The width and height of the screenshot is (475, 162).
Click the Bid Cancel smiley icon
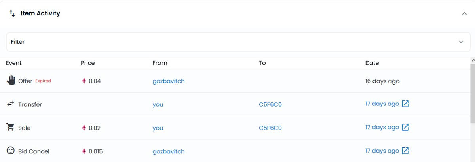11,151
